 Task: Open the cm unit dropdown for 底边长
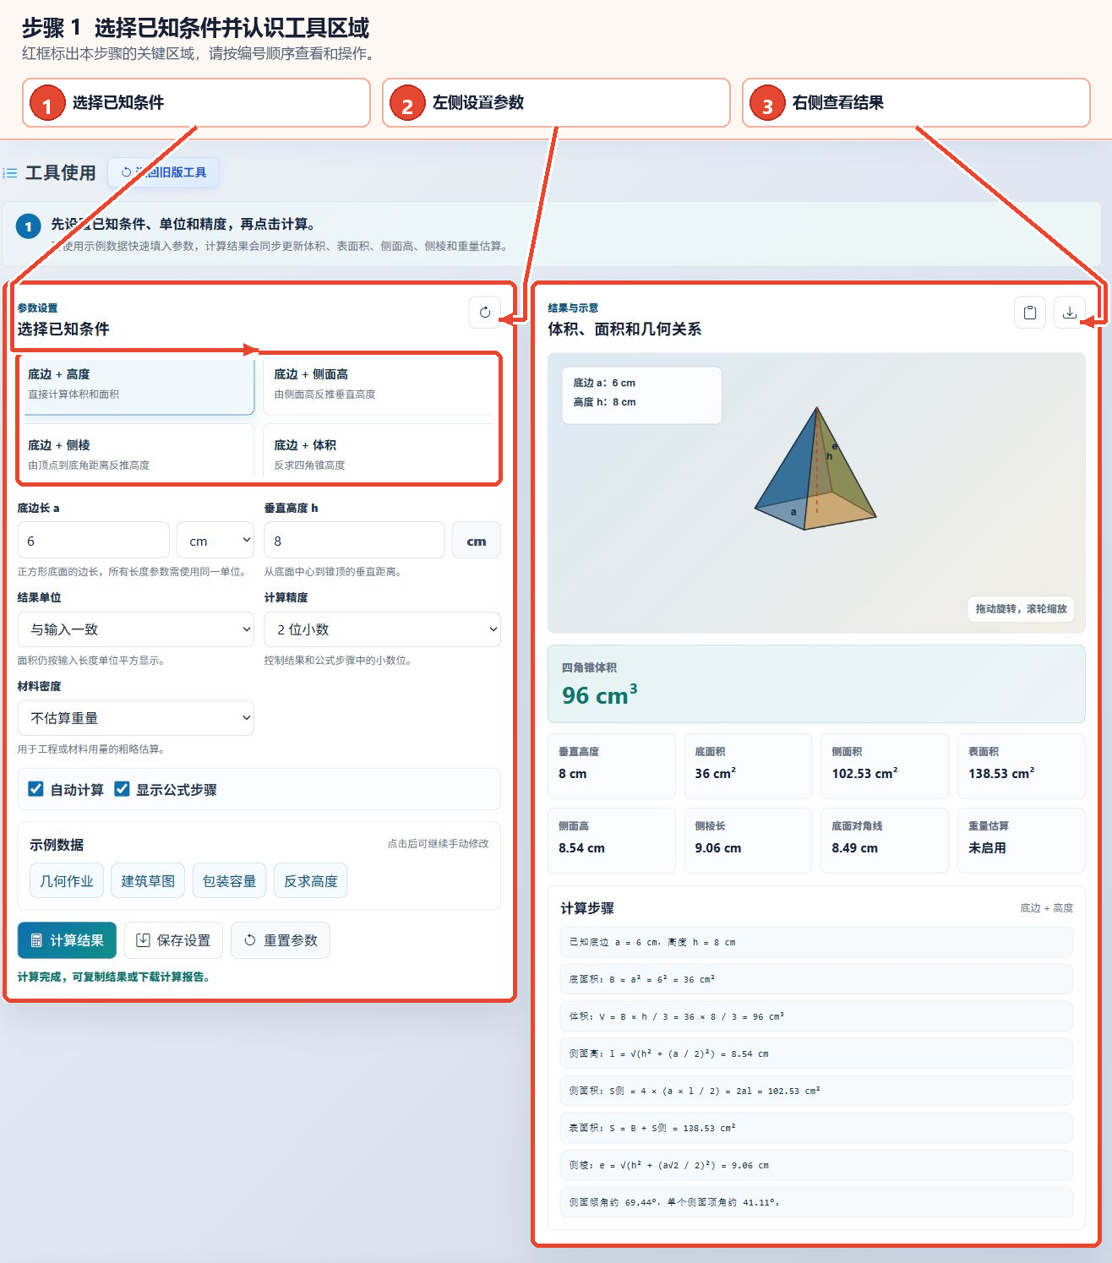tap(215, 541)
